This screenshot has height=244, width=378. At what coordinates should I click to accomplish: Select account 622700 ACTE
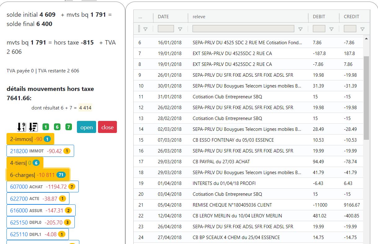tap(38, 199)
